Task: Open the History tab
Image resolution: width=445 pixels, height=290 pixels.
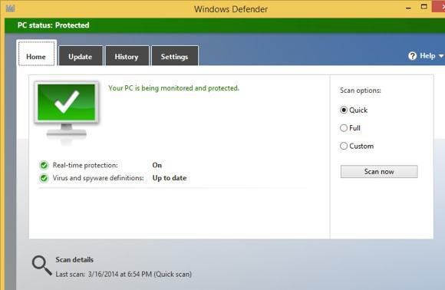Action: (x=127, y=56)
